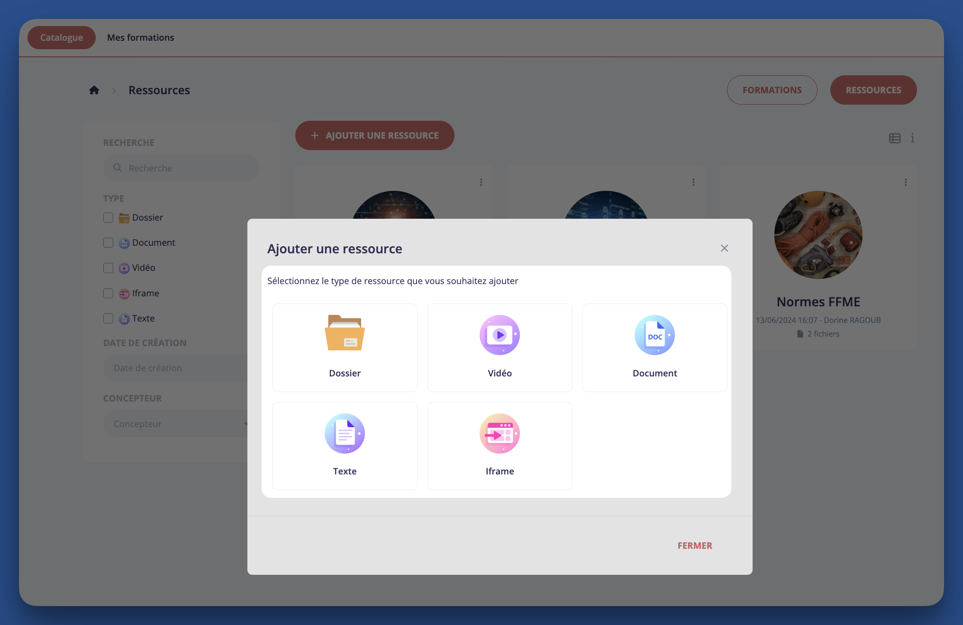Tick the Document type checkbox
Image resolution: width=963 pixels, height=625 pixels.
point(108,242)
